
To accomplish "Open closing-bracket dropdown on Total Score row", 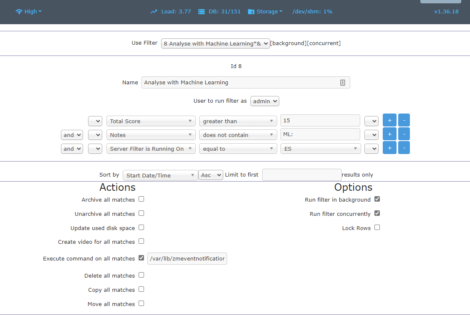I will 371,121.
